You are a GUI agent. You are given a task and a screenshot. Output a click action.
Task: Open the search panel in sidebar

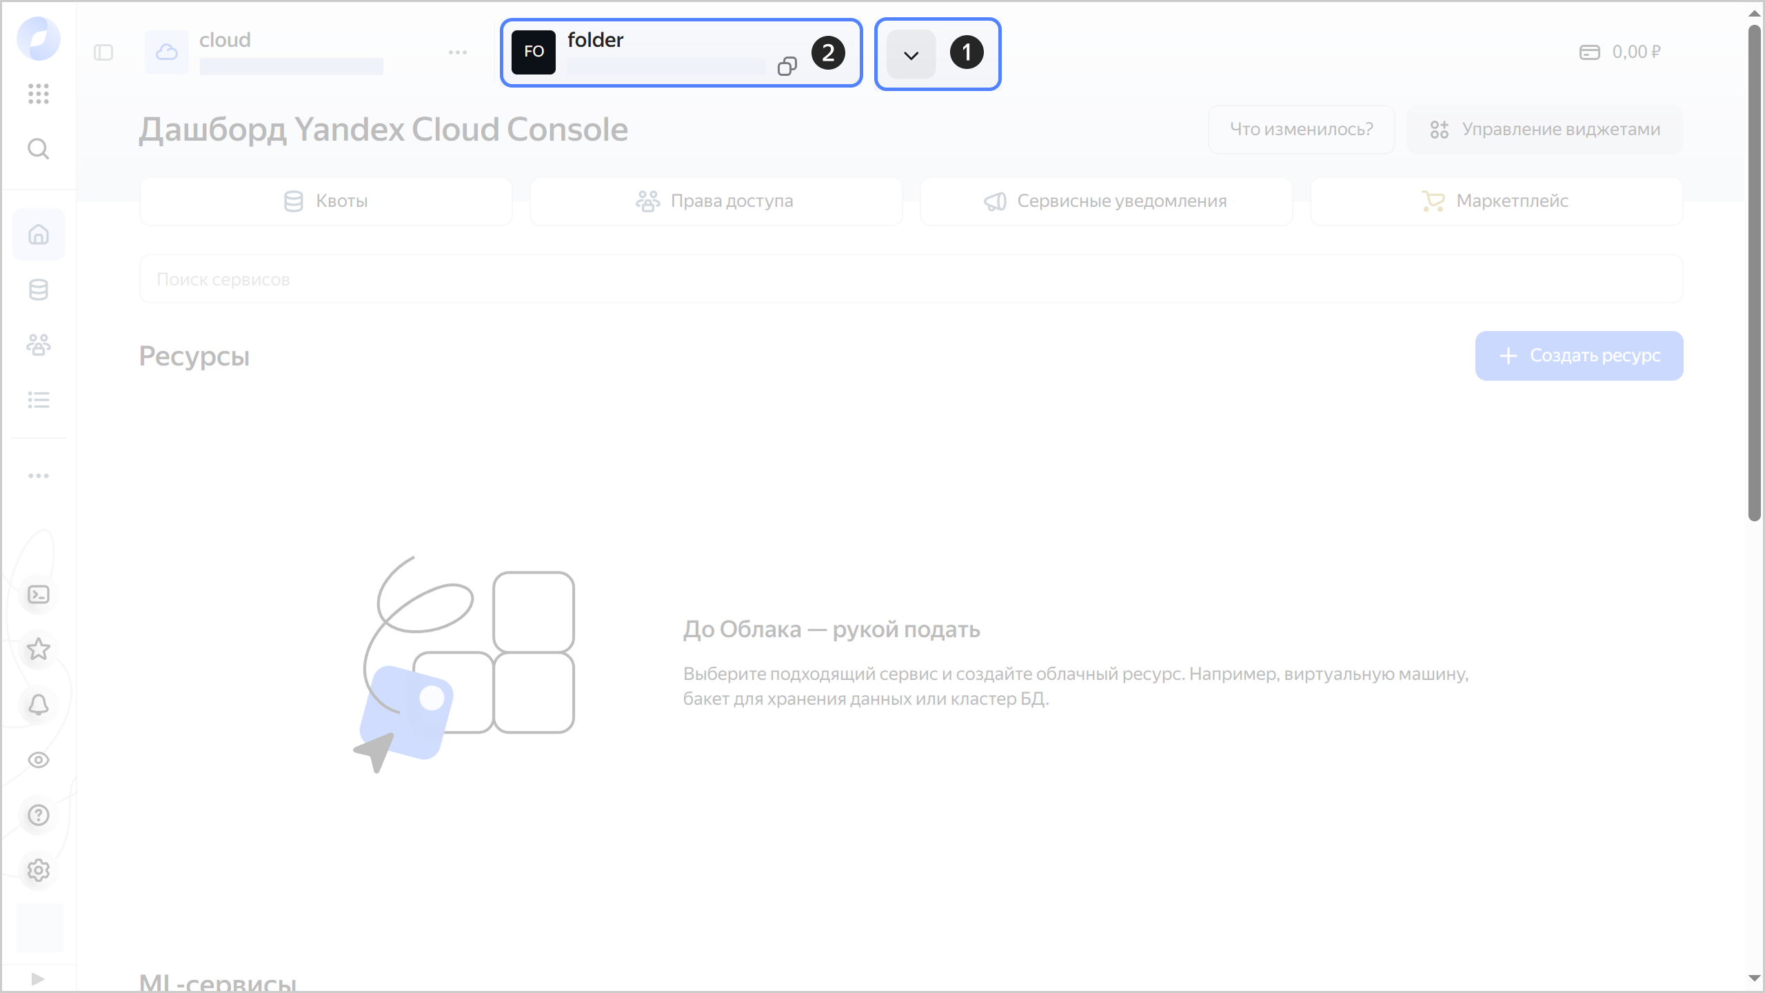[x=39, y=148]
